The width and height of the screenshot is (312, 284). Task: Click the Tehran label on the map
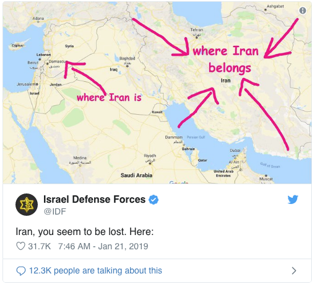[x=197, y=30]
